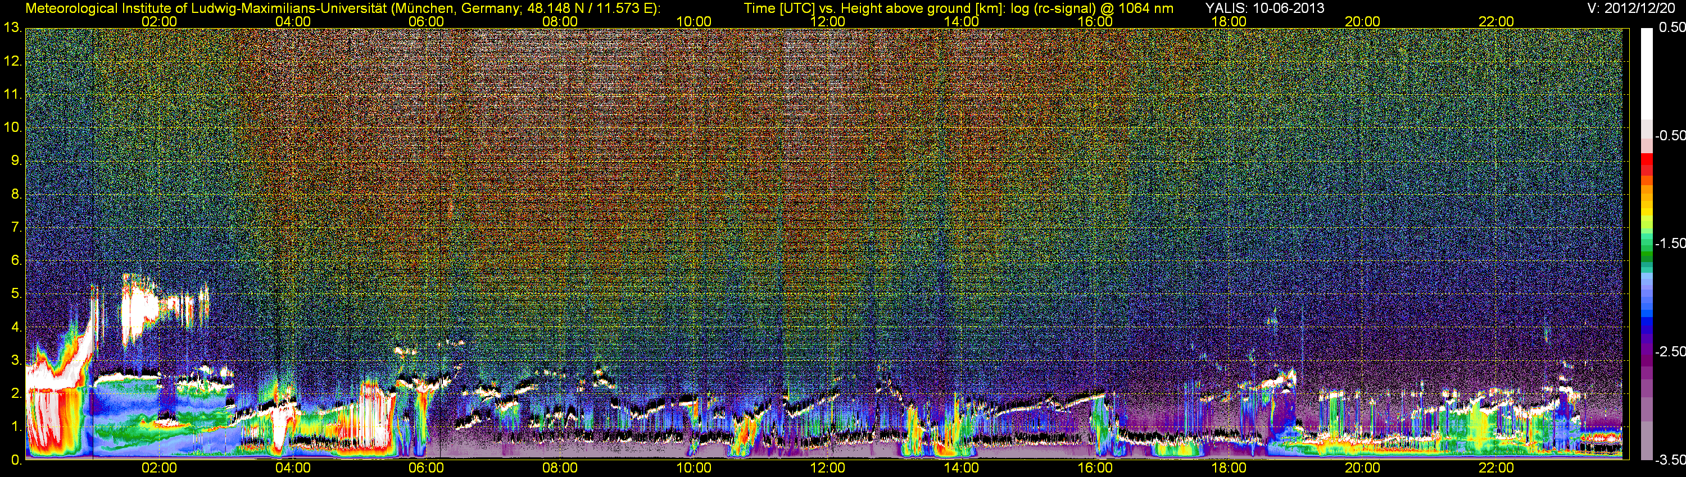1686x477 pixels.
Task: Pick the 8 km height axis label
Action: pyautogui.click(x=16, y=194)
